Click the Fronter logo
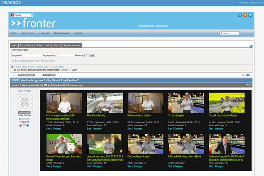This screenshot has height=176, width=264. click(33, 23)
